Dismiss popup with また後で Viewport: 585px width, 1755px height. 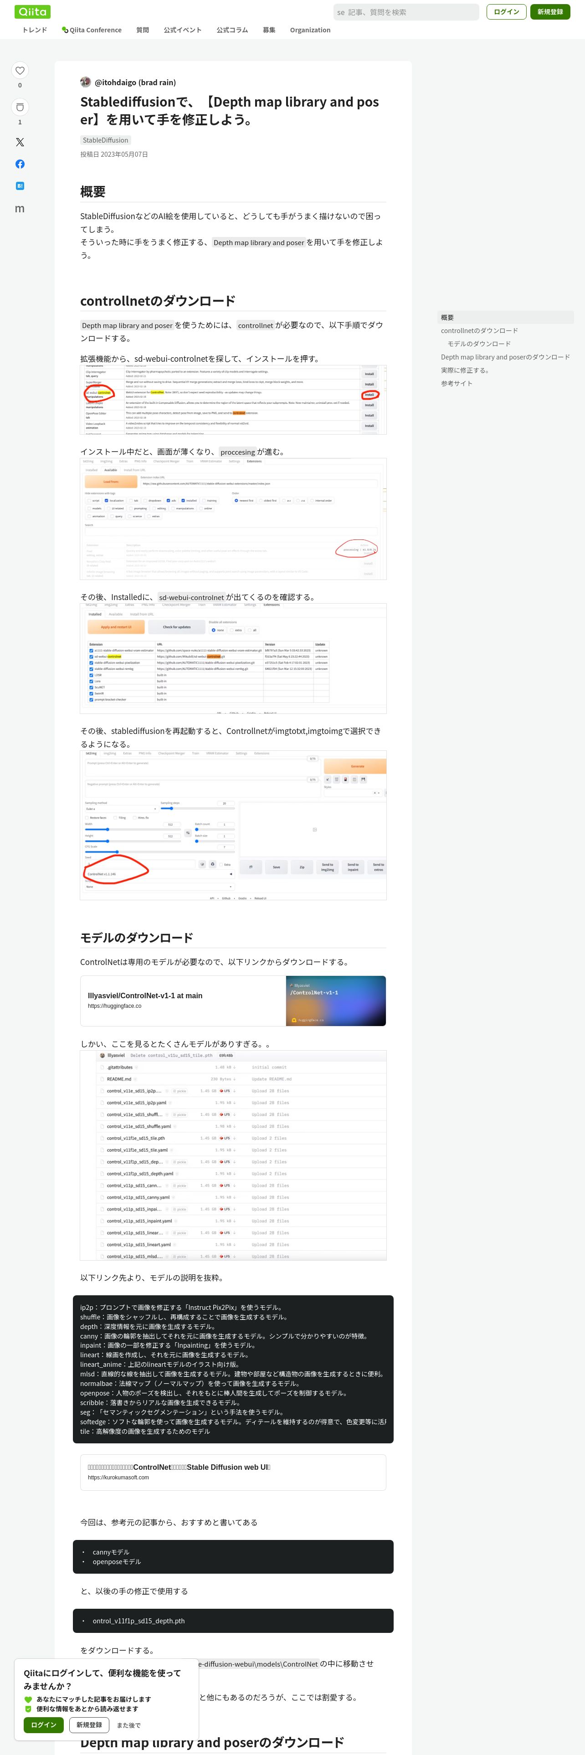pos(129,1725)
